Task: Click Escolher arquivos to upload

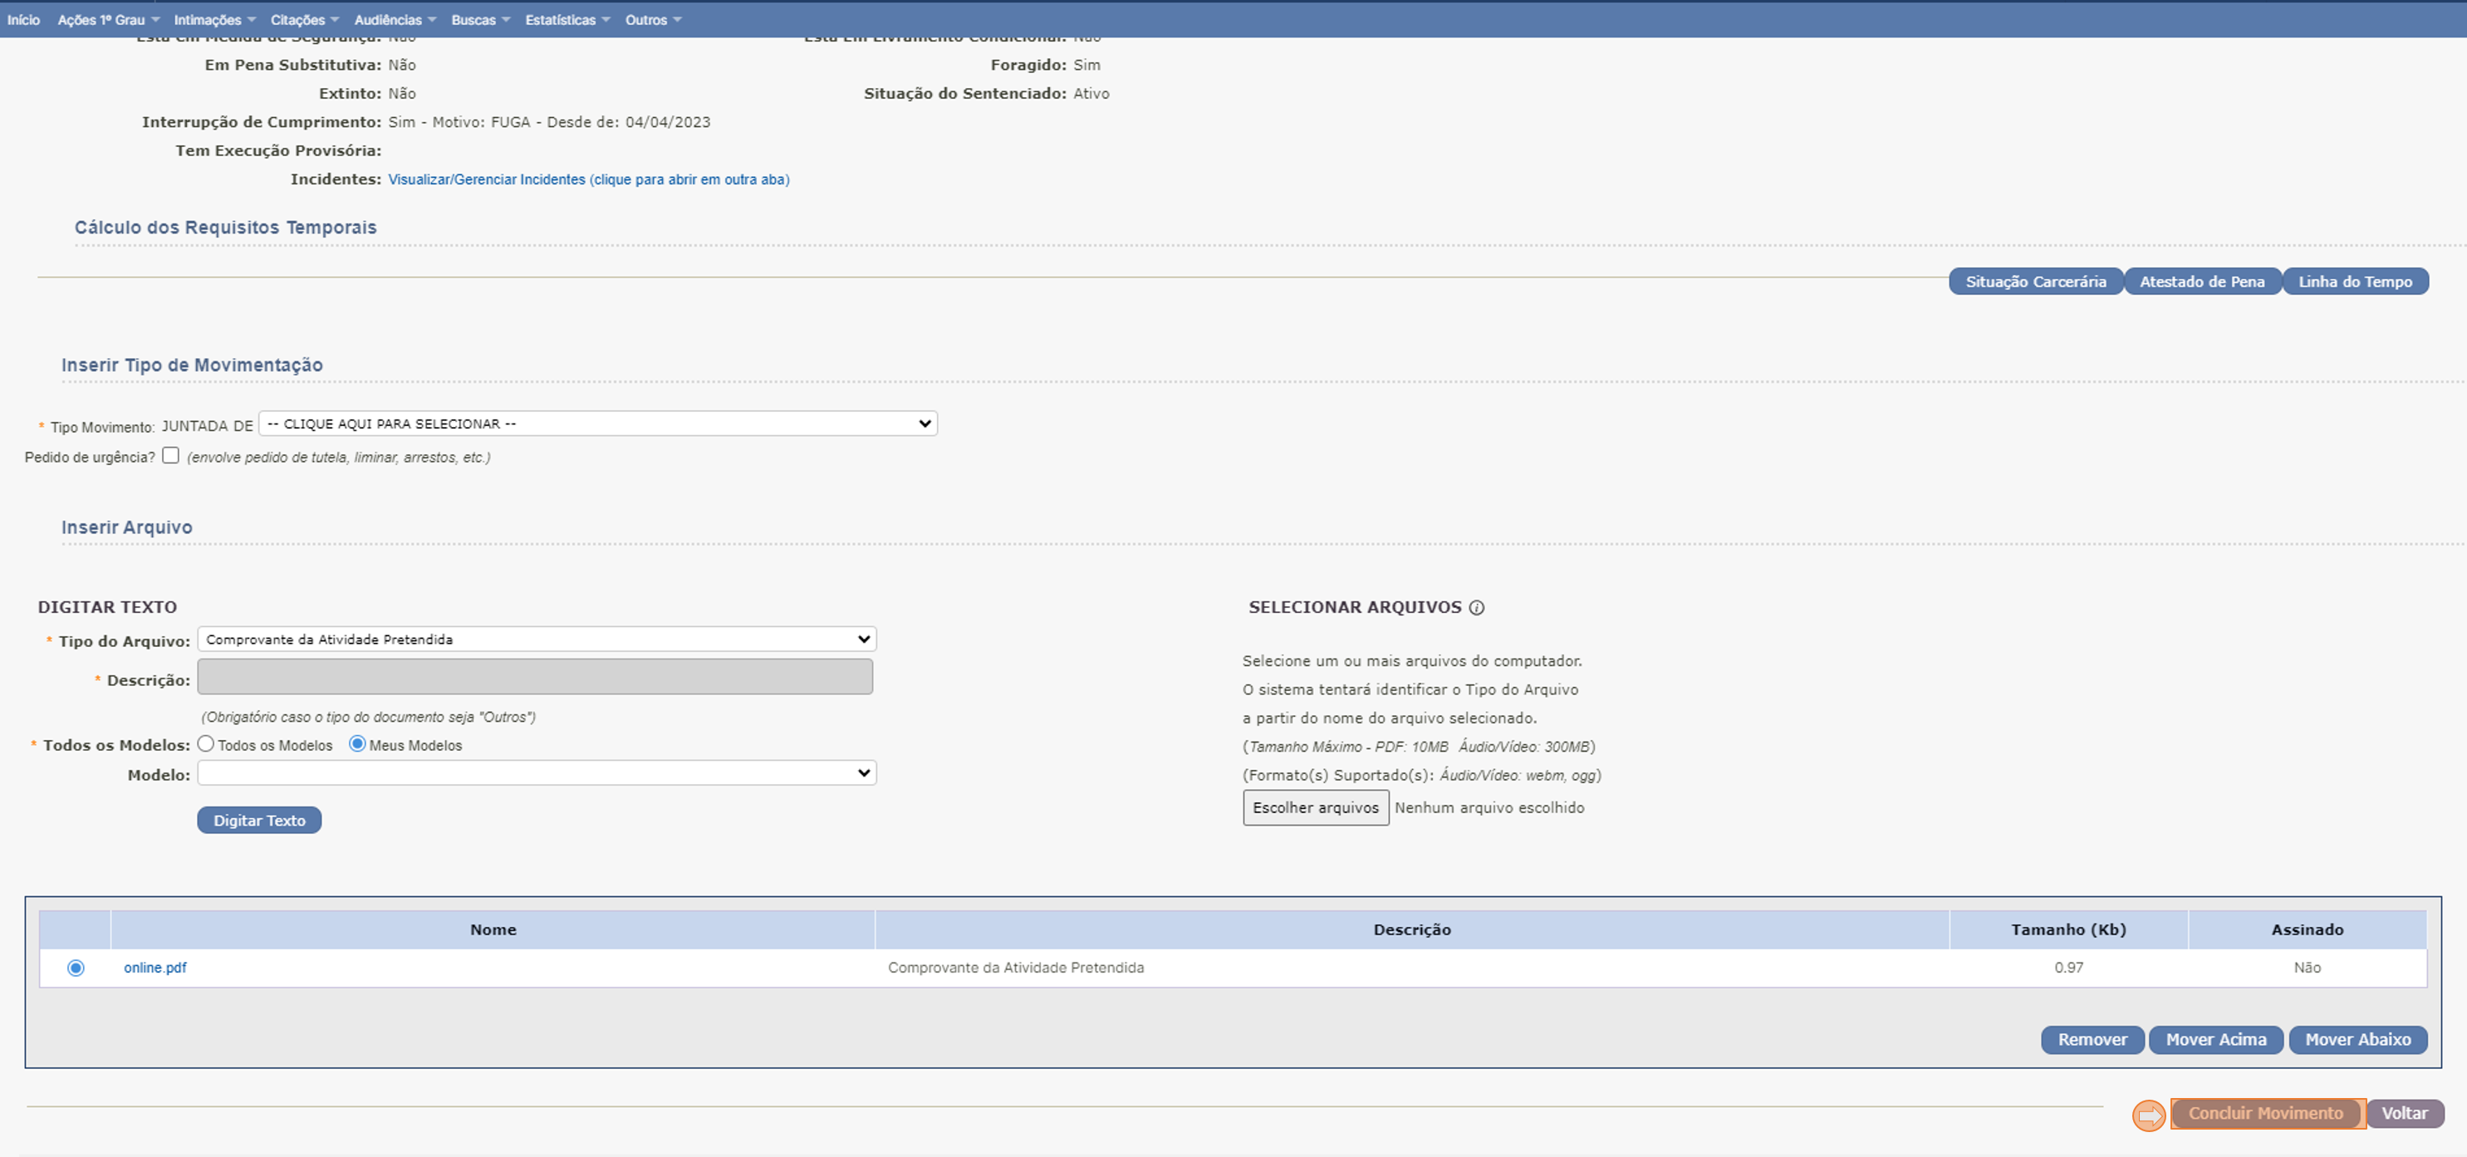Action: coord(1316,807)
